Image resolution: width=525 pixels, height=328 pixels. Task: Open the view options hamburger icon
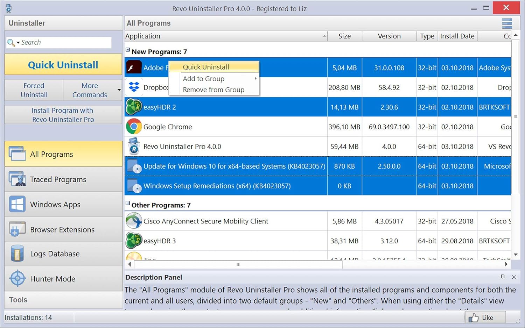pyautogui.click(x=507, y=23)
